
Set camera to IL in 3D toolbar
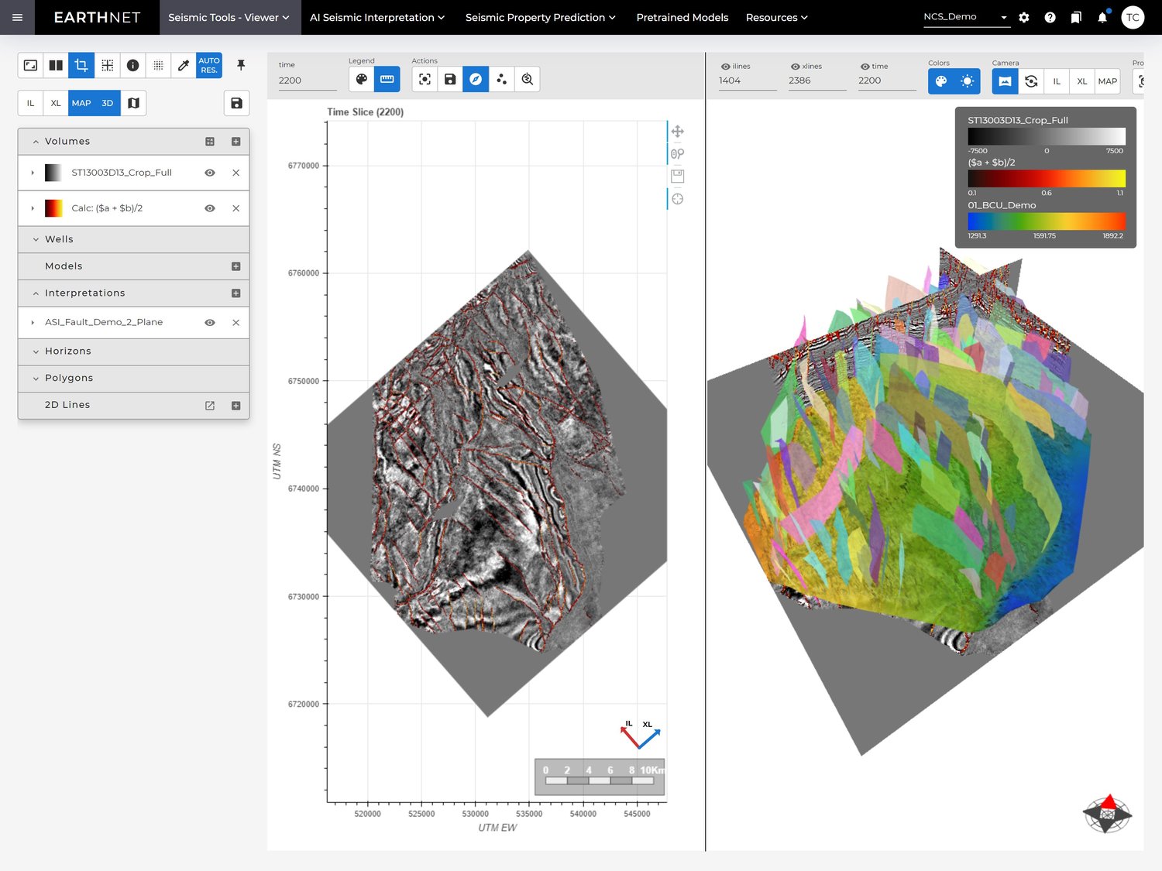(1057, 81)
